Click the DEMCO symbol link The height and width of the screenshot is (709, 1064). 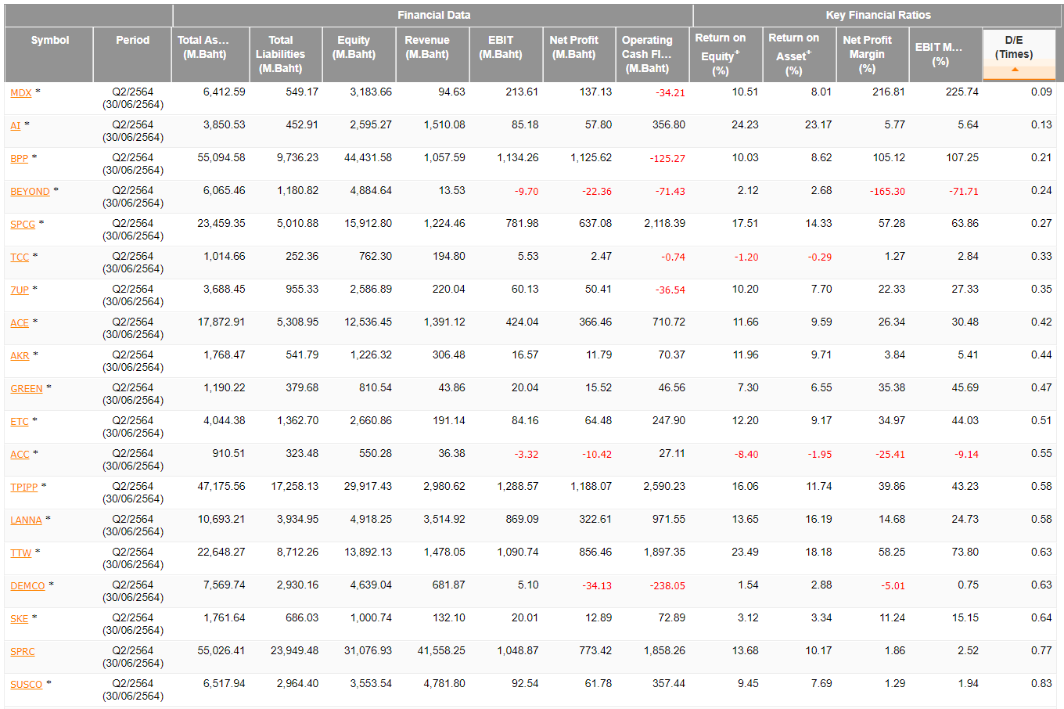pyautogui.click(x=27, y=586)
